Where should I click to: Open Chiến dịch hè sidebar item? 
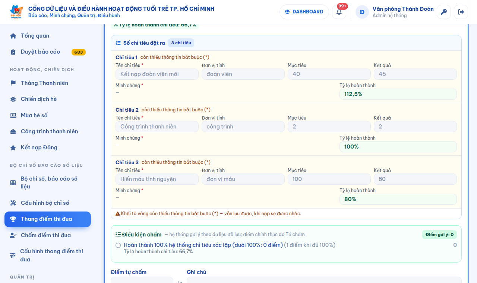48,99
